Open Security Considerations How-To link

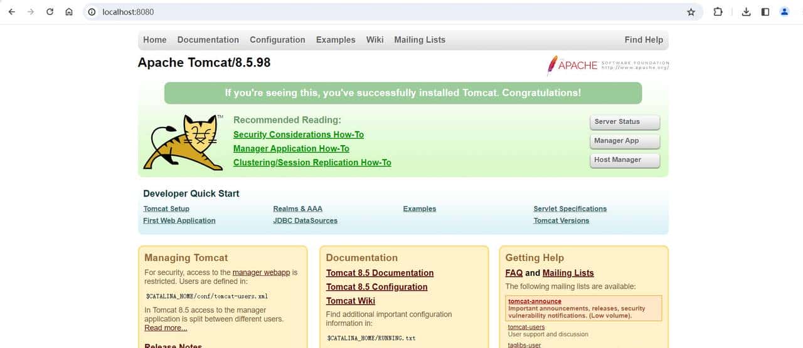298,135
